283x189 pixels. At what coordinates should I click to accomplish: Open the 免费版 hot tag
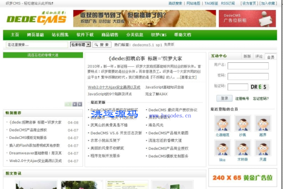tap(169, 44)
